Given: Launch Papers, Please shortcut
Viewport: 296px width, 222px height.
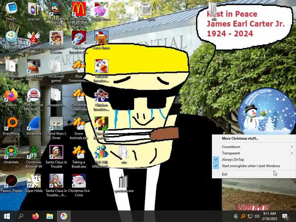Looking at the screenshot, I should coord(11,184).
